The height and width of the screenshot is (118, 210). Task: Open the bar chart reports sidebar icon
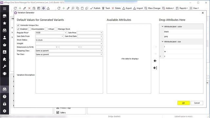tap(5, 52)
